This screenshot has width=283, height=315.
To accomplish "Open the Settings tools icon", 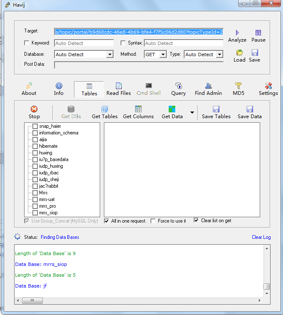I will 268,86.
